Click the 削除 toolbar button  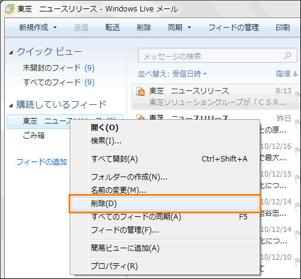click(x=144, y=28)
